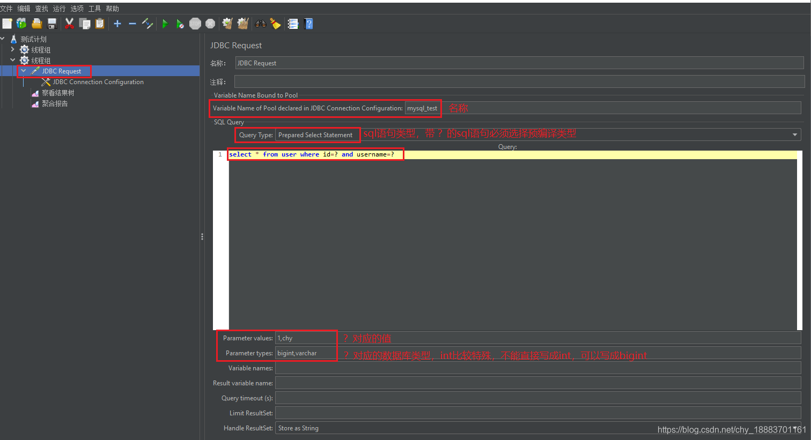Click the Toggle enable/disable icon
Screen dimensions: 811x440
[x=148, y=24]
